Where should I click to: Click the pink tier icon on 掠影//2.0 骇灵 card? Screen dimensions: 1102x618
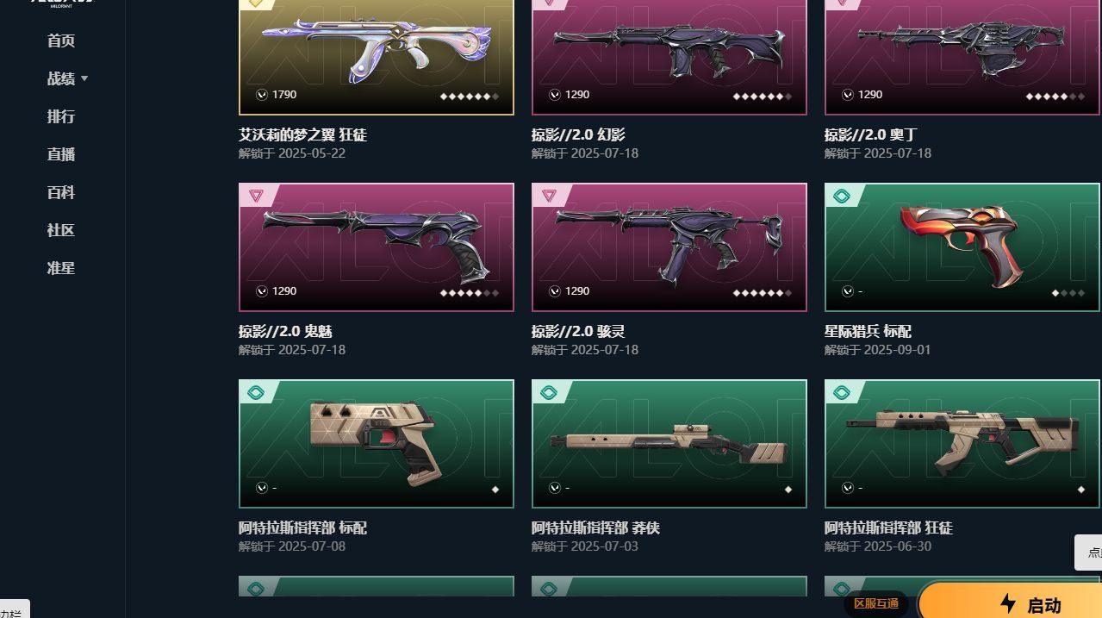click(549, 197)
